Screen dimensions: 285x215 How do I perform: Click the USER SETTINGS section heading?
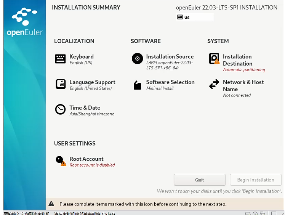[75, 143]
